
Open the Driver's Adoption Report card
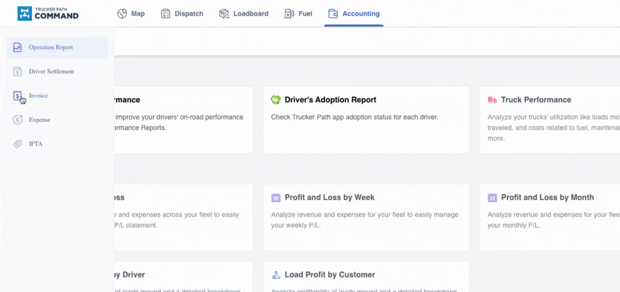(x=366, y=119)
